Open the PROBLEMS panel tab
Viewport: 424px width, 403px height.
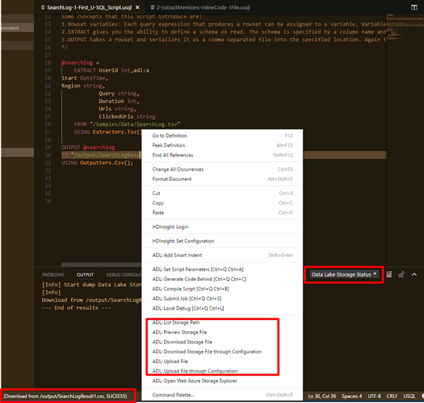click(53, 275)
